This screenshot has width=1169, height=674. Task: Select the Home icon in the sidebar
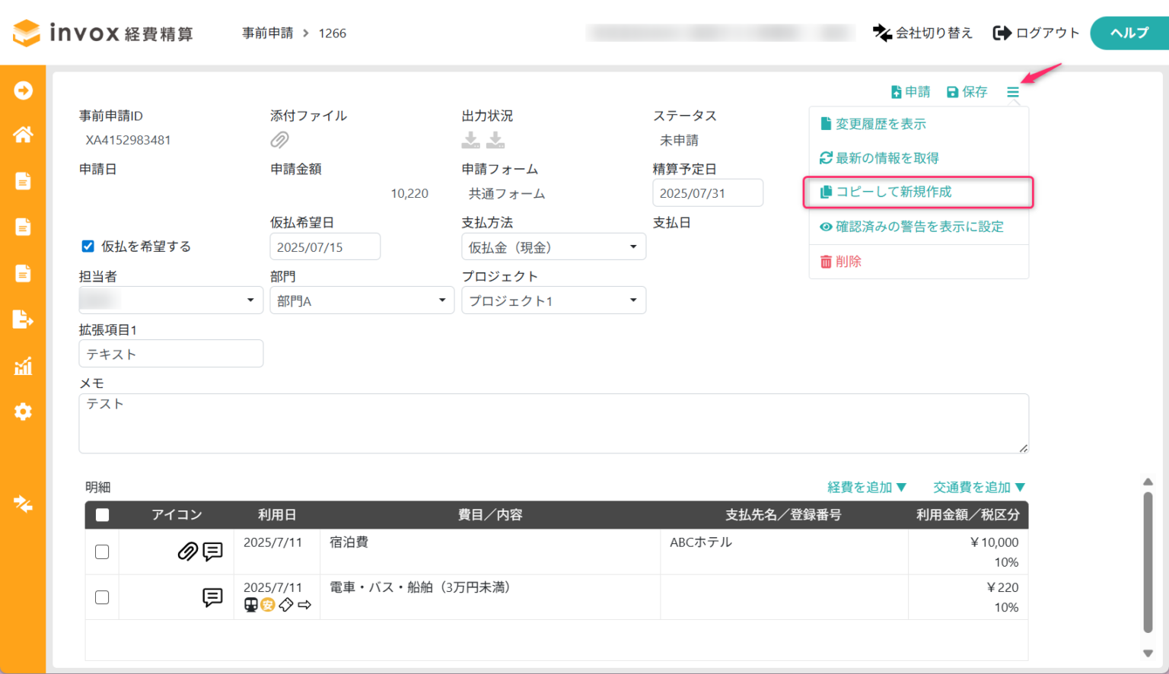[x=23, y=135]
